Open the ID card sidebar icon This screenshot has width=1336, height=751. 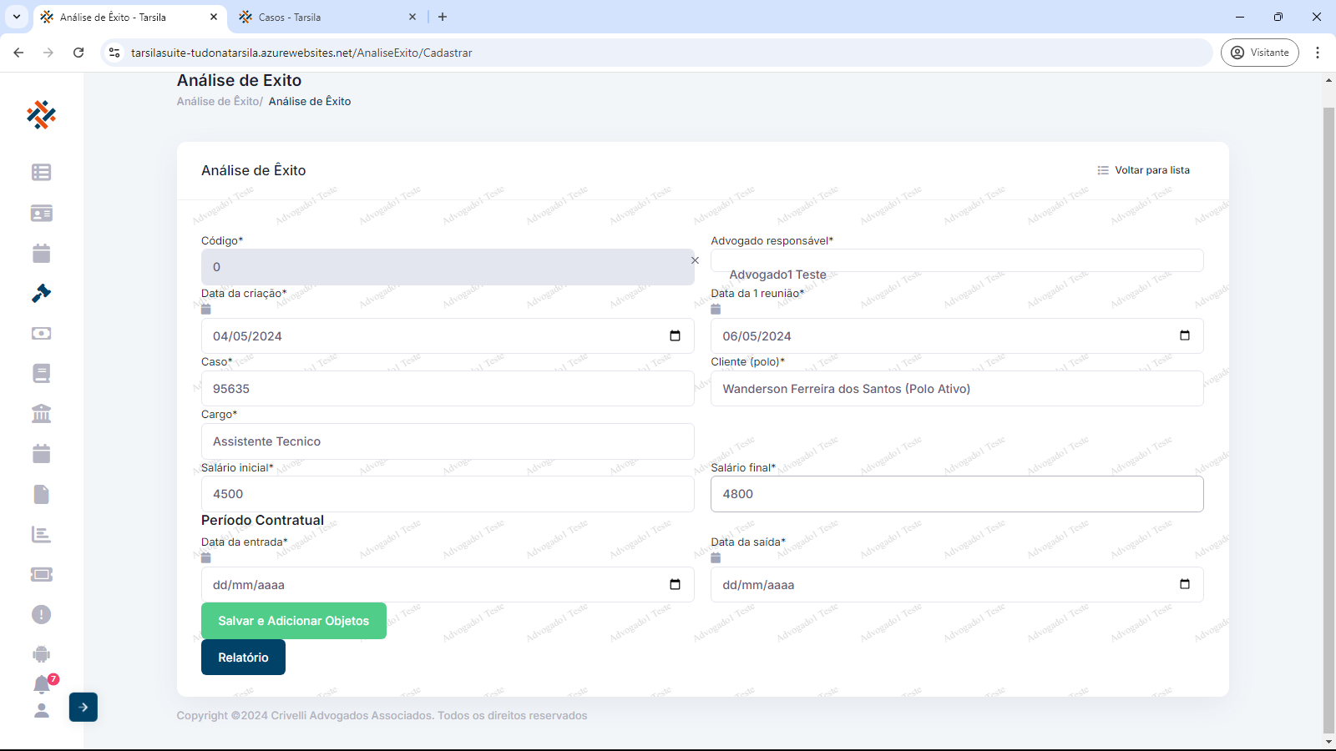(41, 214)
